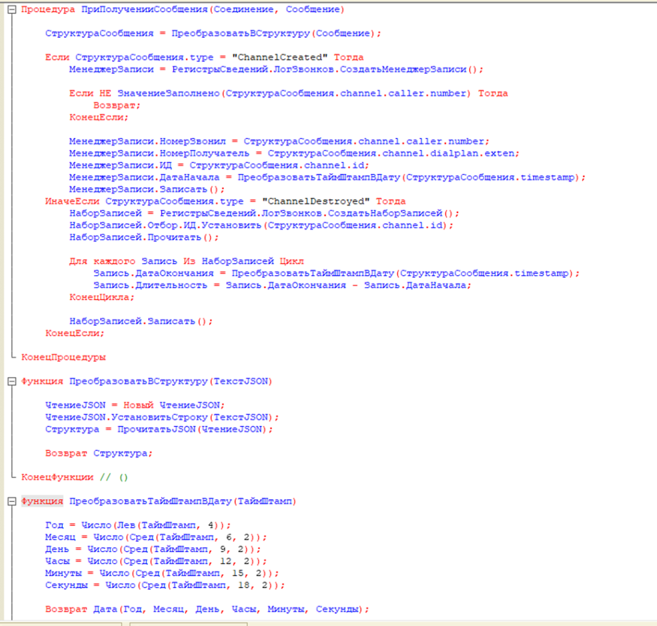Collapse the ПреобразоватьТаймШтампВДату function block

pyautogui.click(x=10, y=501)
